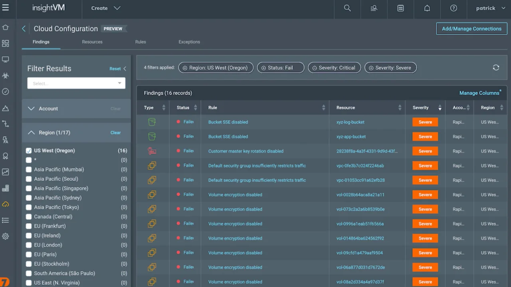Viewport: 511px width, 287px height.
Task: Check the Asia Pacific (Mumbai) checkbox
Action: pyautogui.click(x=29, y=169)
